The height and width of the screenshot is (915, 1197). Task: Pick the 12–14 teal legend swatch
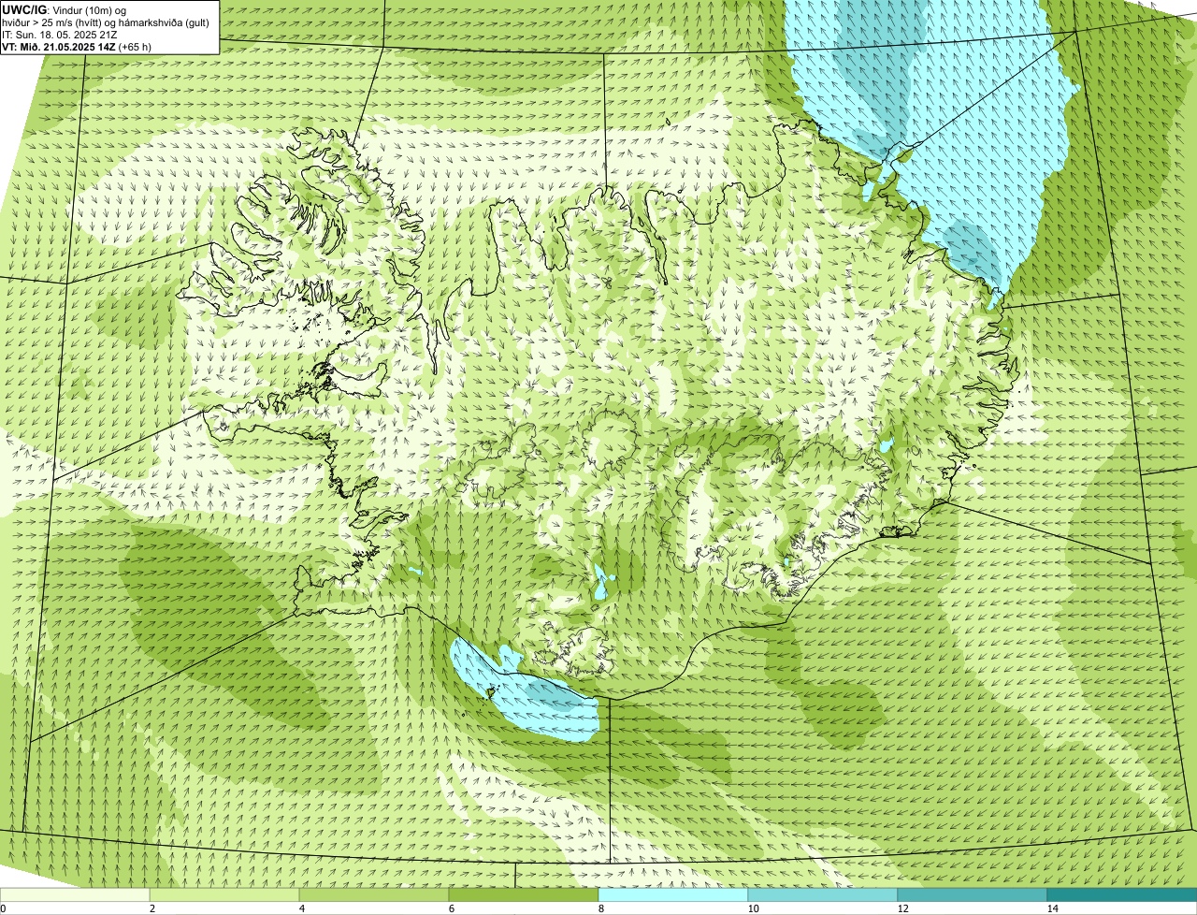(x=973, y=894)
